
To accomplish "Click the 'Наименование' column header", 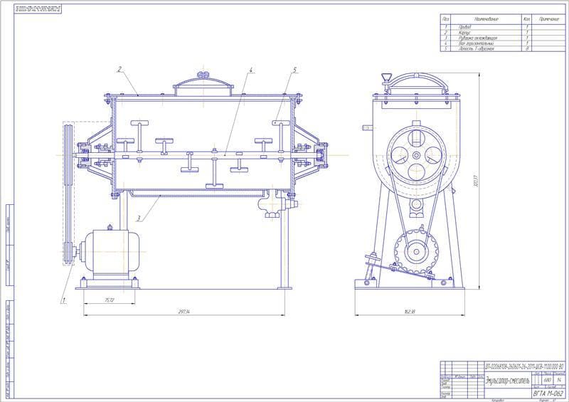I will point(486,19).
